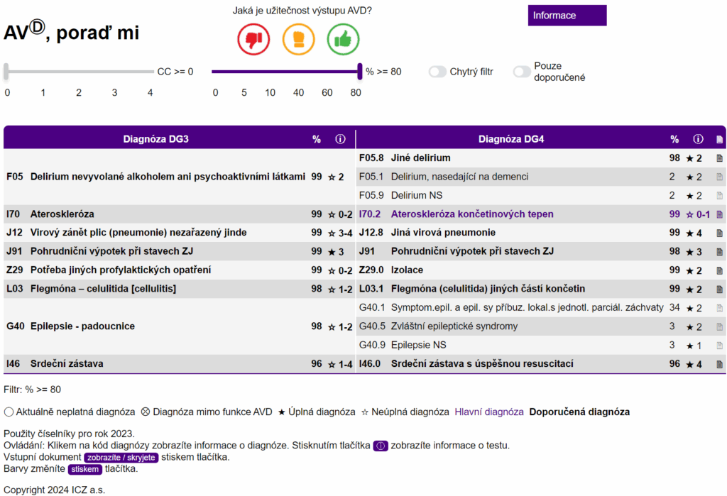Select 'Srdeční zástava s úspěšnou resuscitací' text
This screenshot has width=727, height=496.
point(482,364)
